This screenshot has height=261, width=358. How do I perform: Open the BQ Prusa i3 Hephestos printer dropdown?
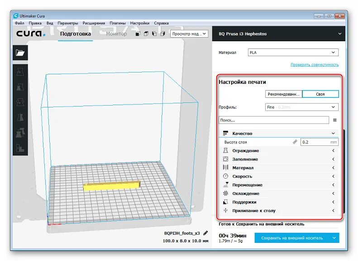pos(278,34)
